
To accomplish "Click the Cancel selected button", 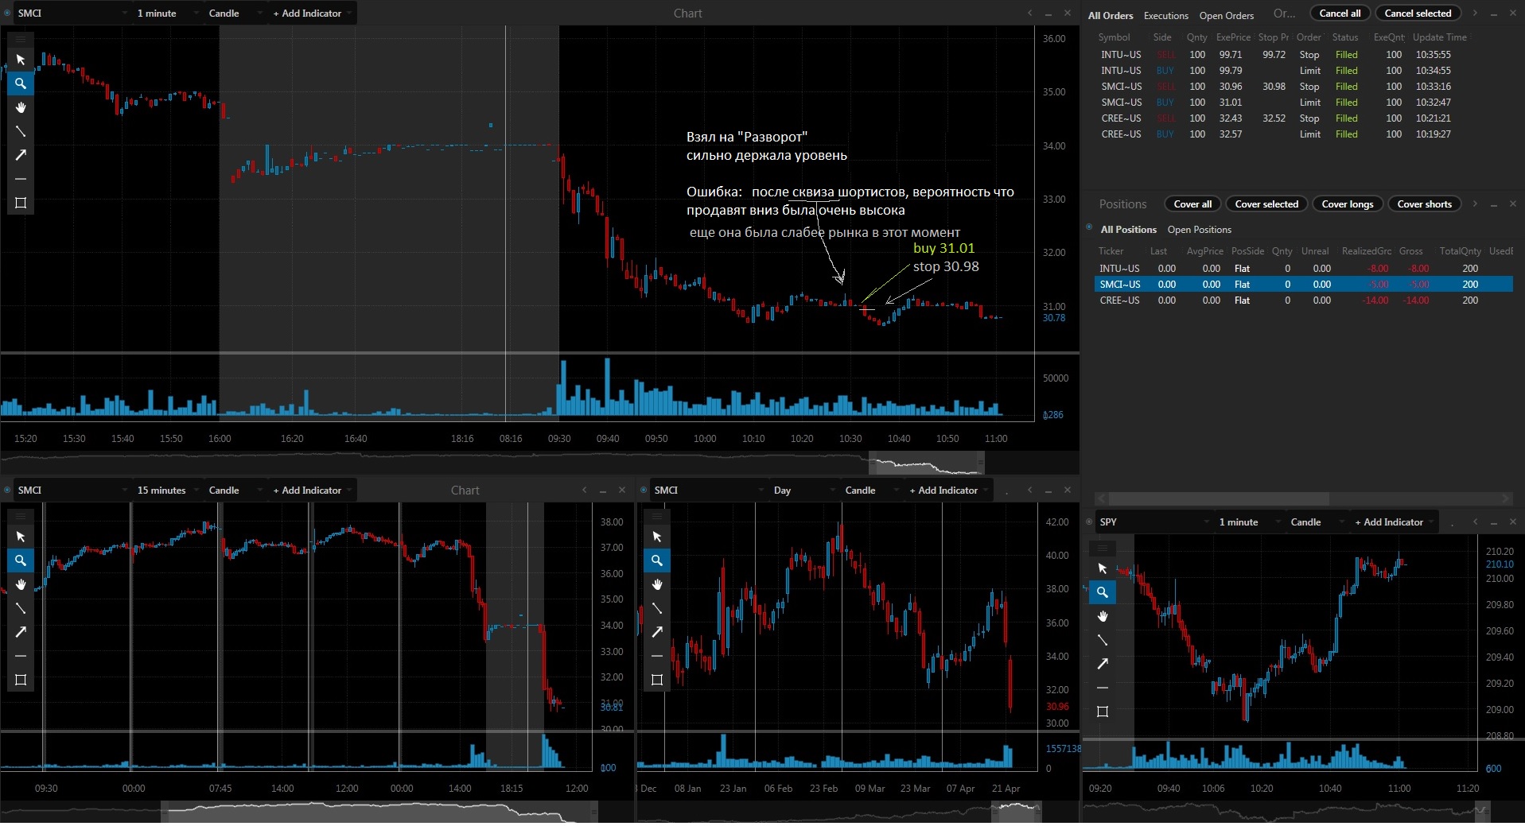I will point(1418,13).
